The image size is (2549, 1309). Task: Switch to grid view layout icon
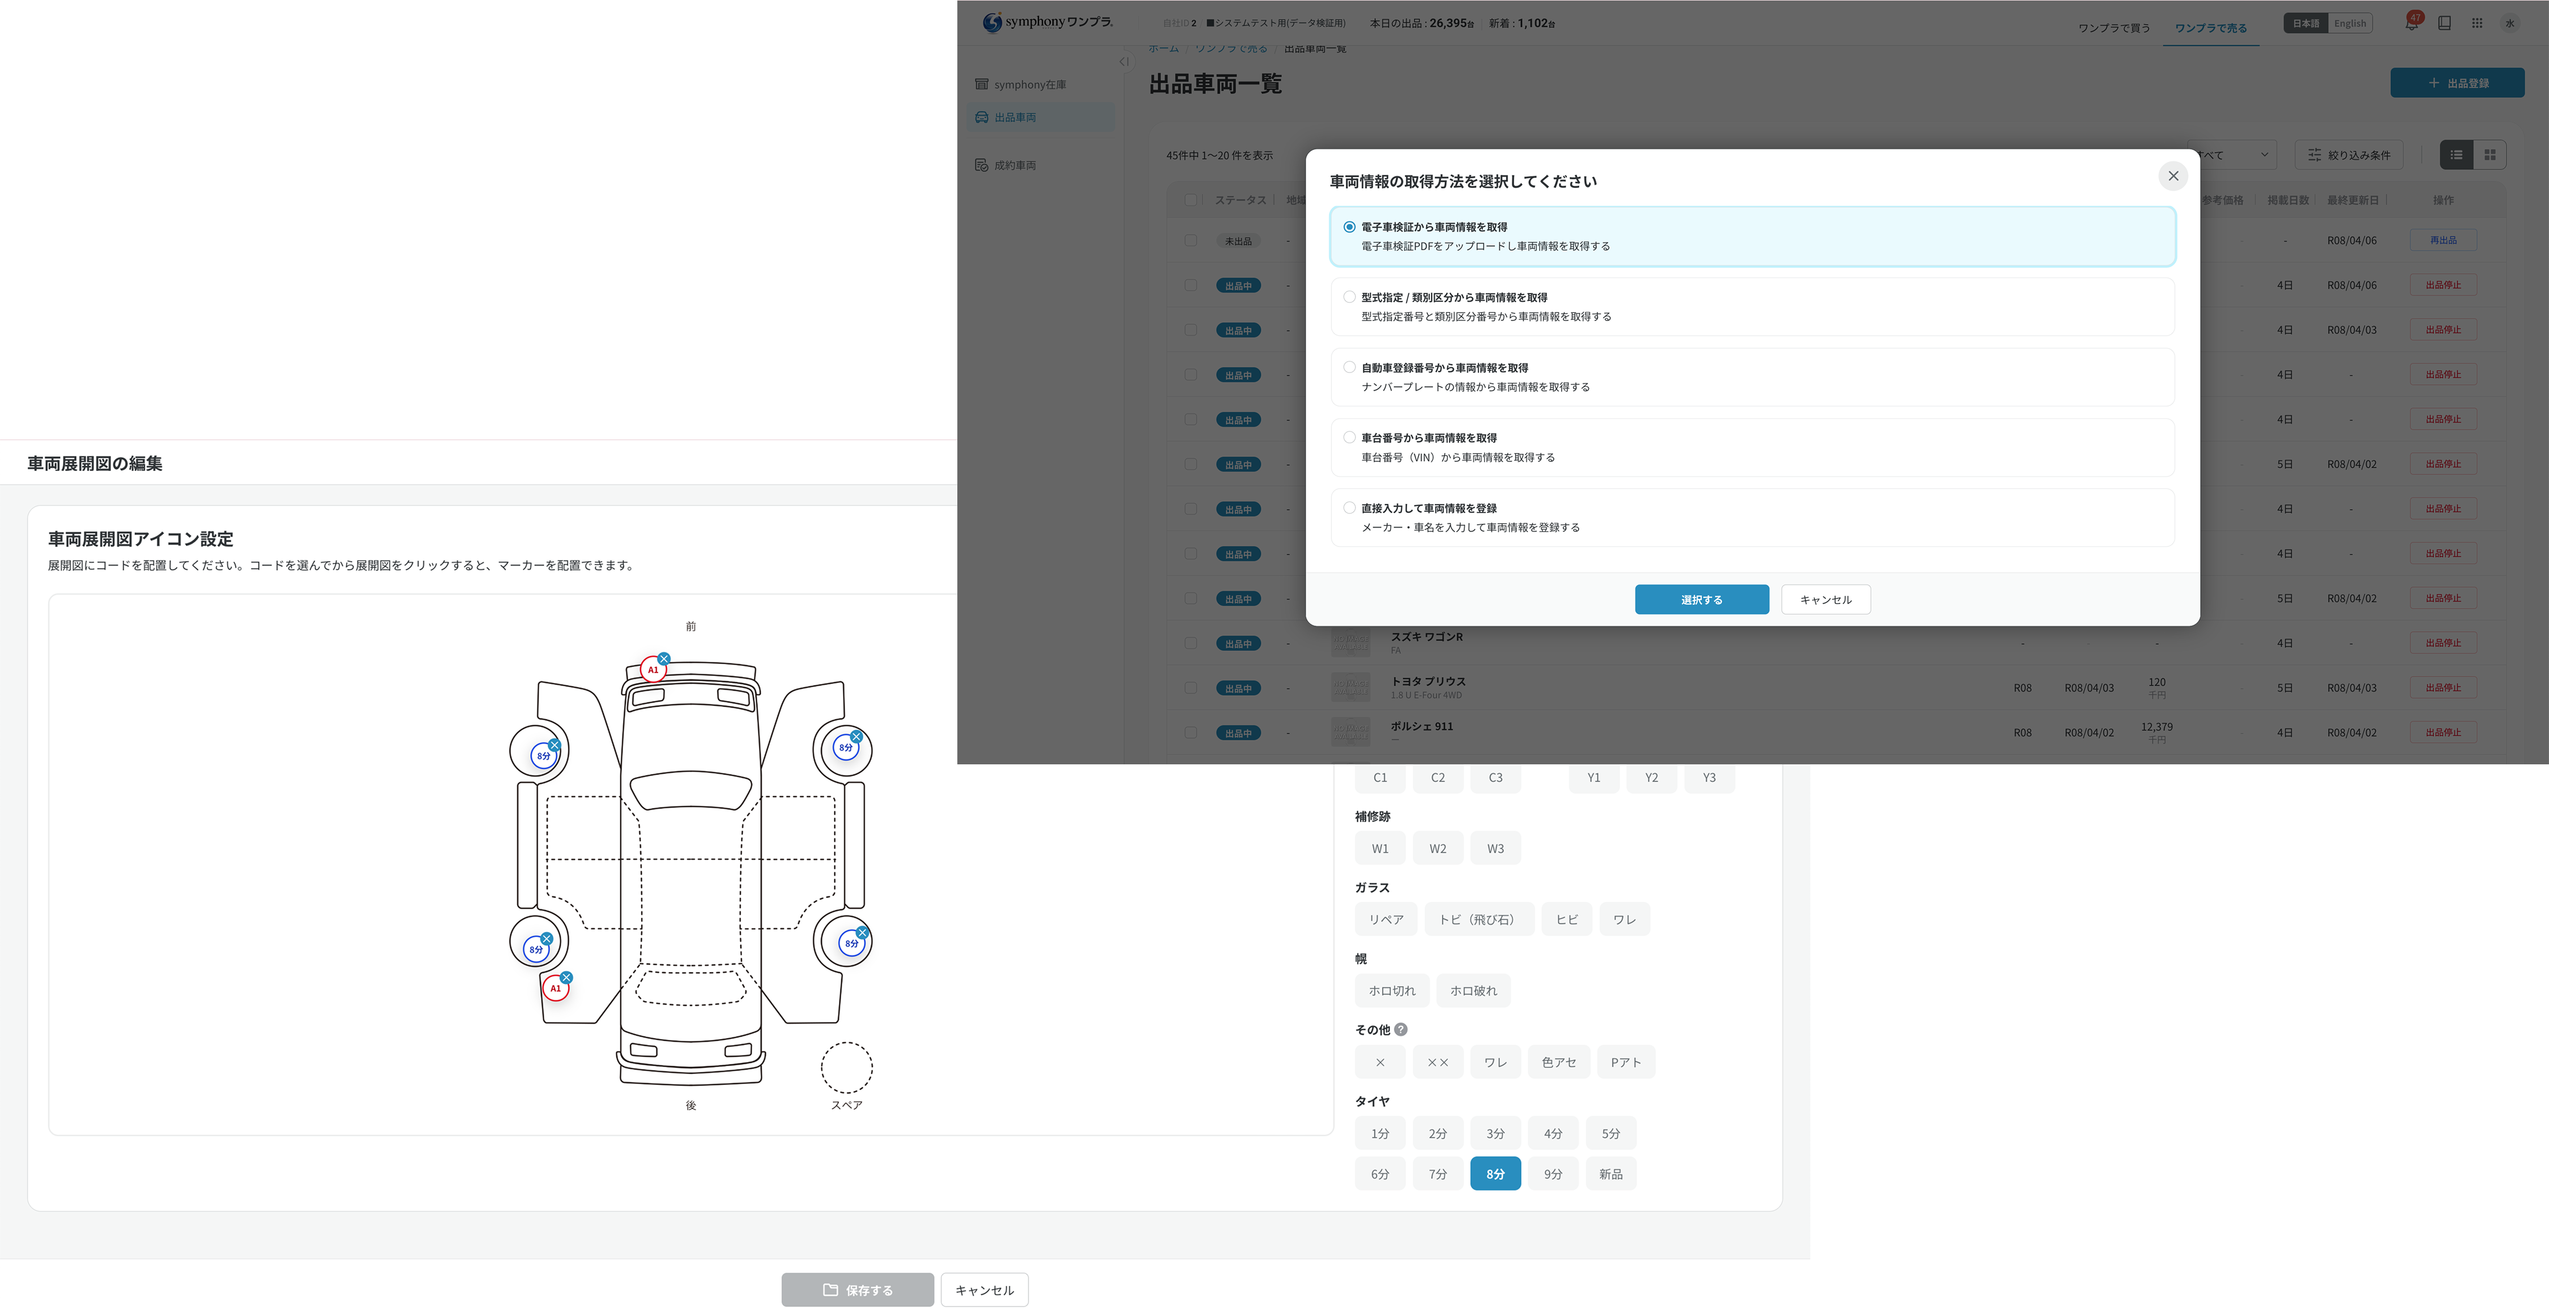(2490, 155)
